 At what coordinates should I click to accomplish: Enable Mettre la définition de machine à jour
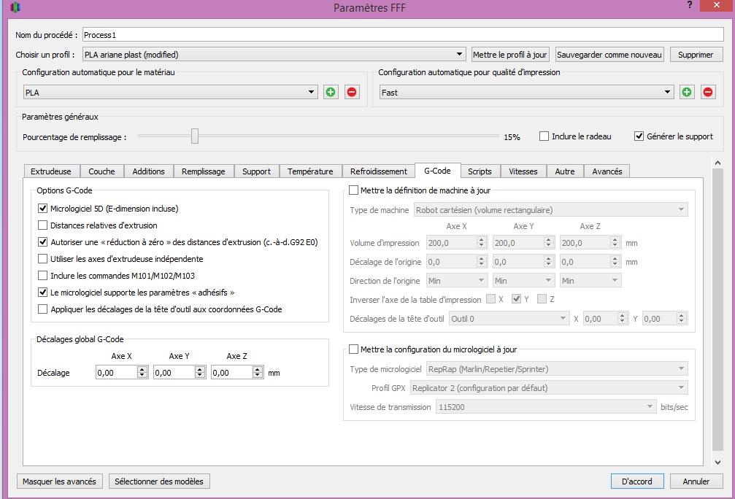click(354, 190)
